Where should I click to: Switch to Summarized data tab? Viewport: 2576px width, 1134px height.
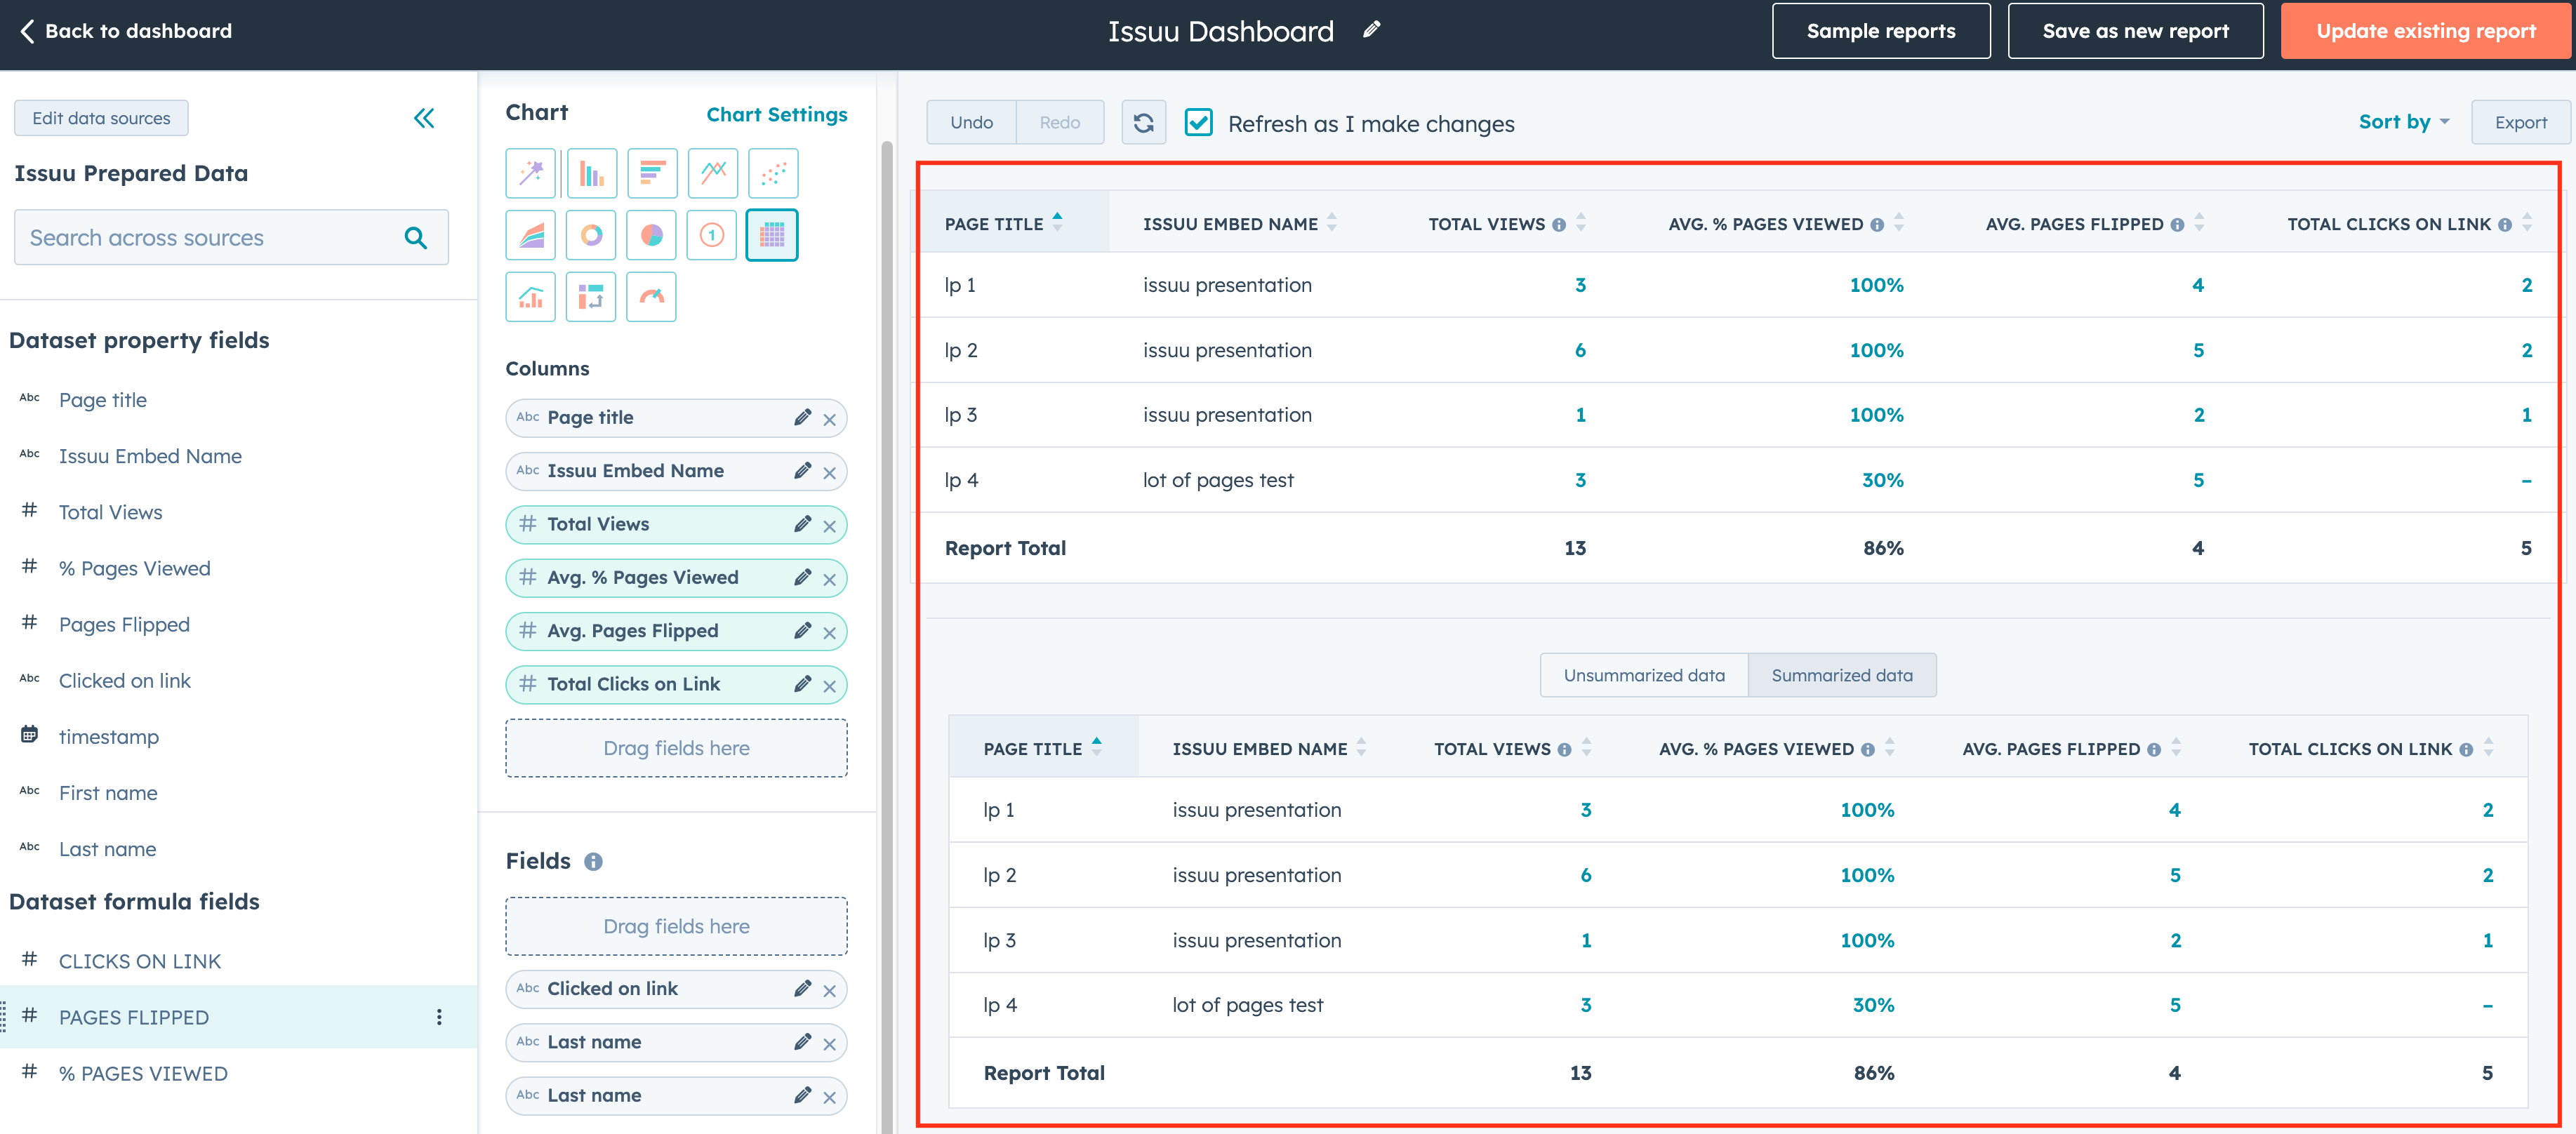coord(1841,676)
